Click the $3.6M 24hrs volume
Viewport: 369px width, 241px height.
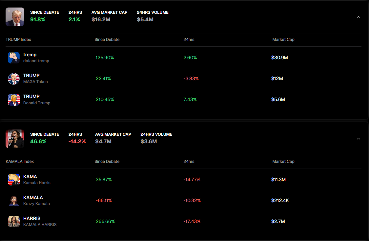pos(149,142)
